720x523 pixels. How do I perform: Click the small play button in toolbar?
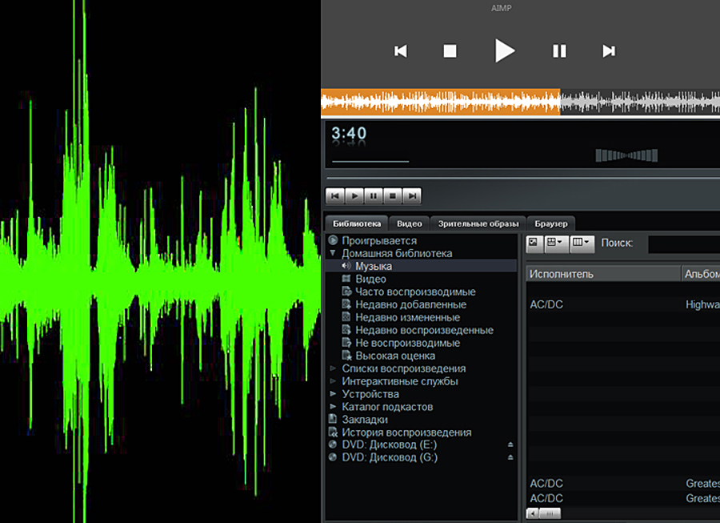[x=354, y=195]
